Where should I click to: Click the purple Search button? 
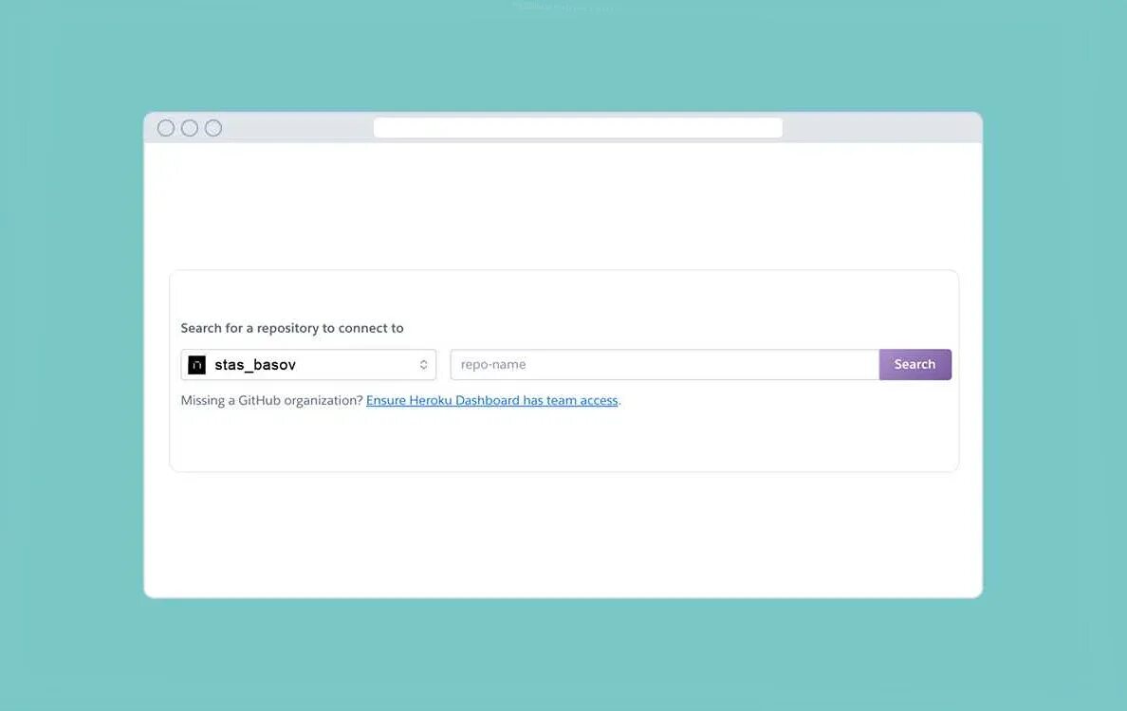click(915, 365)
